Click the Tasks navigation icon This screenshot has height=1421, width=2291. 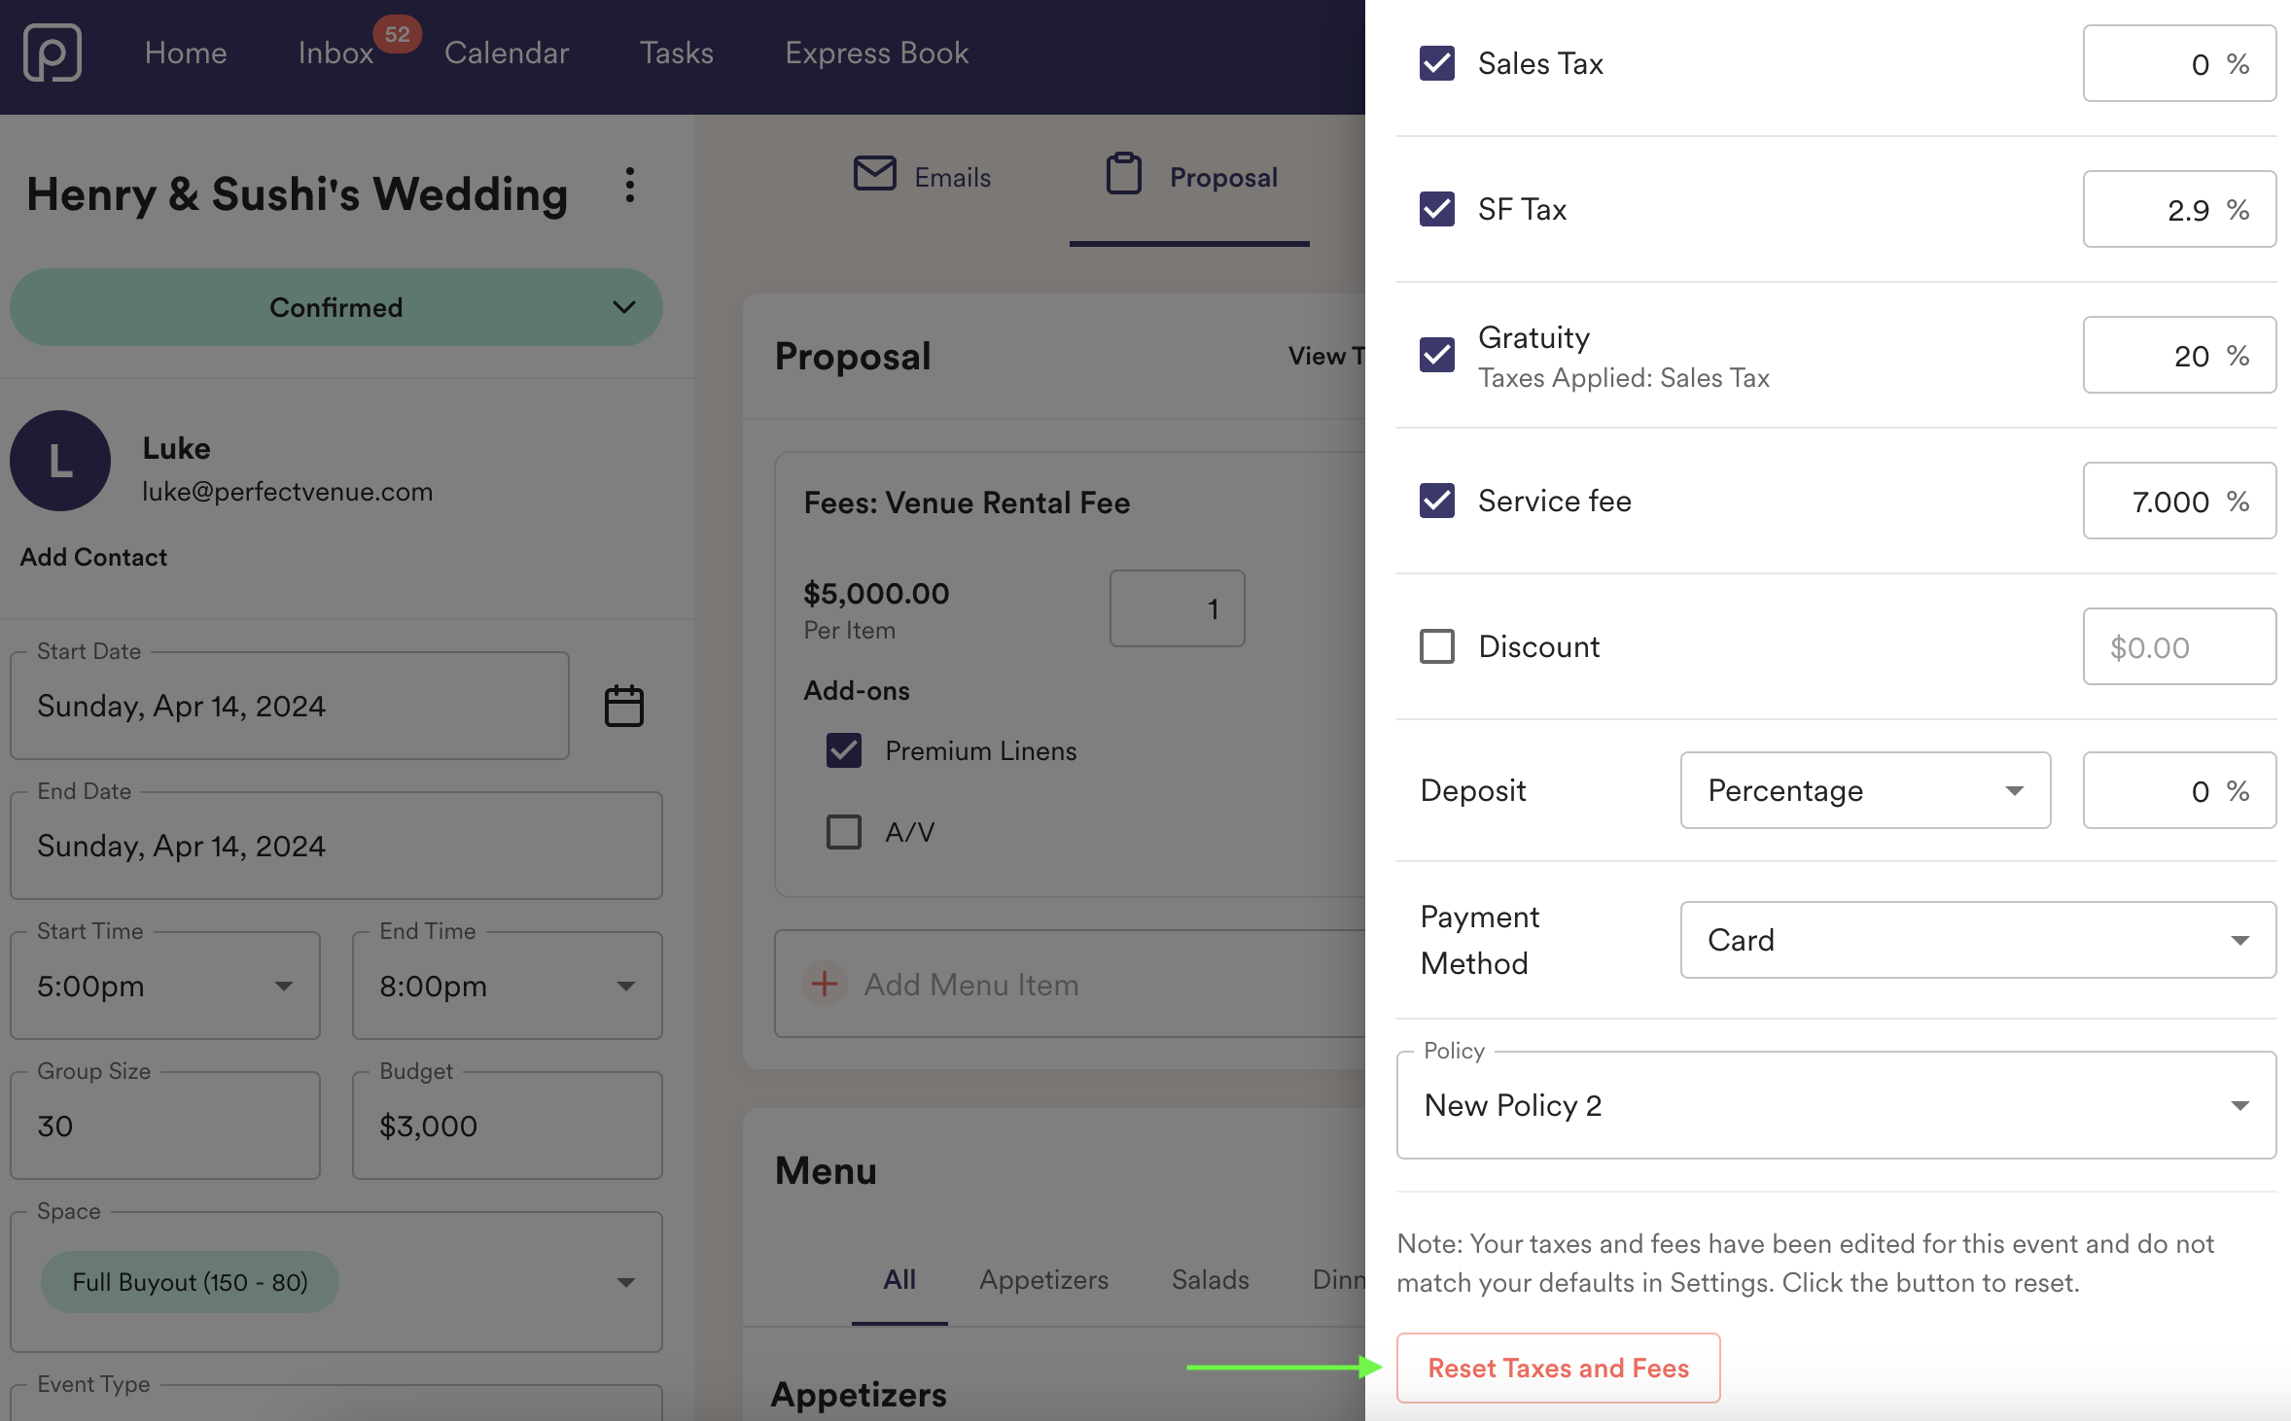click(677, 51)
